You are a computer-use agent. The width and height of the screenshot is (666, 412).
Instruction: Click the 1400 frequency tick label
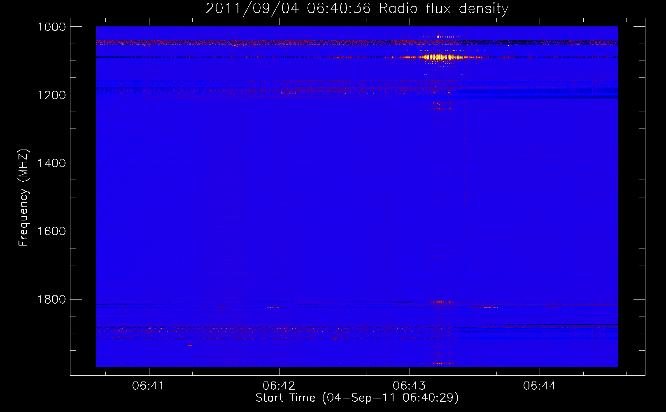pyautogui.click(x=51, y=163)
